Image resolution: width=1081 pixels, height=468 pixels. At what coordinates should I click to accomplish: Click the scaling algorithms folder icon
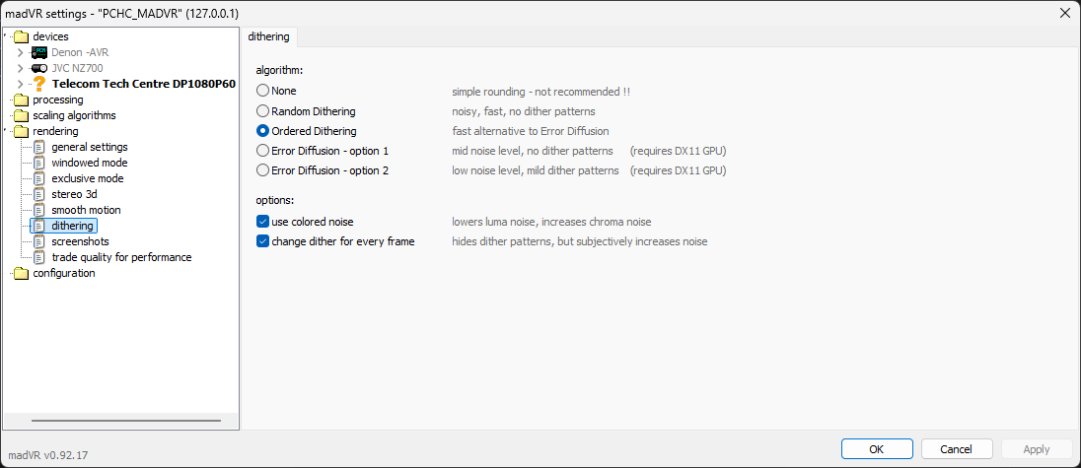coord(22,115)
